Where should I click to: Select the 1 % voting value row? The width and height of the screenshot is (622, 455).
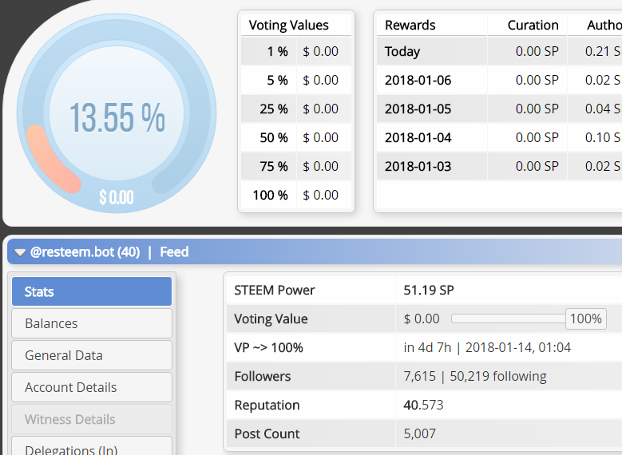(296, 51)
